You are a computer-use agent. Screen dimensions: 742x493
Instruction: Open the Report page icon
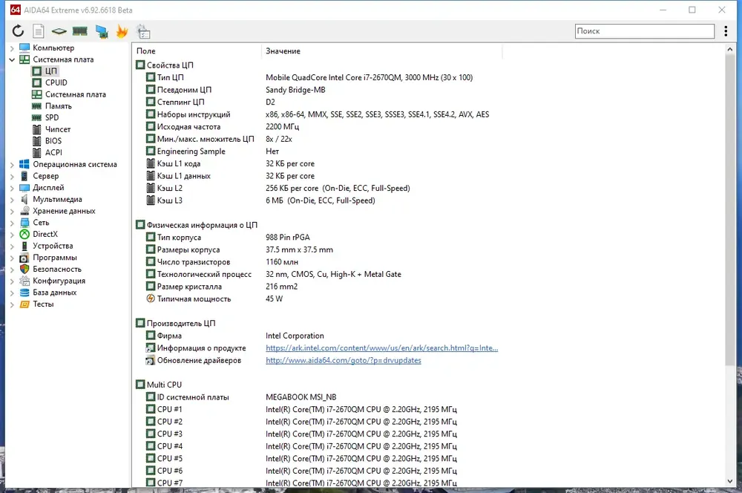39,31
